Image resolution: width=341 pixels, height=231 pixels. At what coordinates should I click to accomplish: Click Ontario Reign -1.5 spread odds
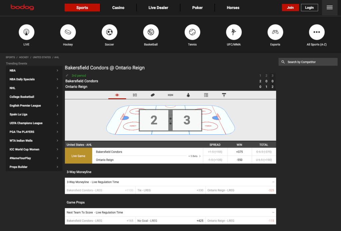215,160
